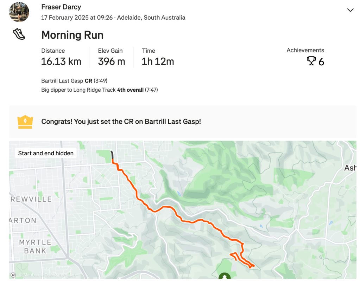This screenshot has height=286, width=360.
Task: View Big dipper to Long Ridge Track segment
Action: click(x=78, y=90)
